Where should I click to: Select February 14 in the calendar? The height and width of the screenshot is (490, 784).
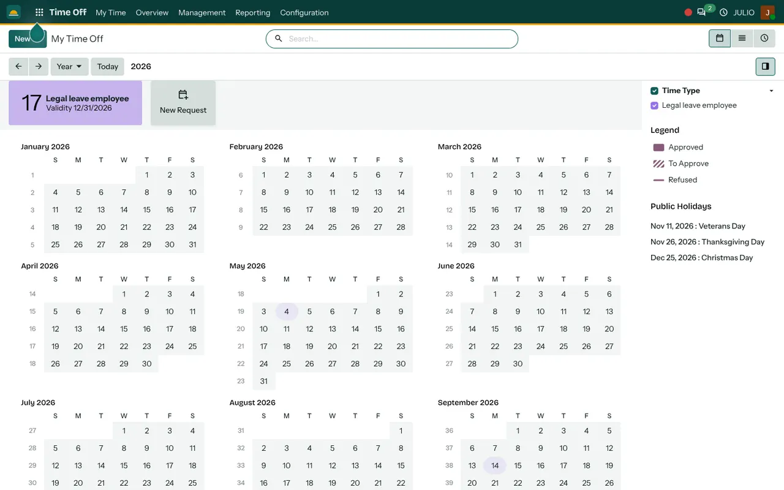click(x=401, y=192)
